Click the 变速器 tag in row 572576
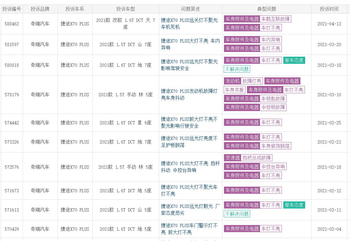350x241 pixels. tap(233, 158)
